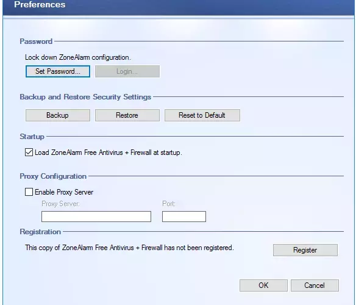This screenshot has width=356, height=305.
Task: Click the Password section heading
Action: [36, 41]
